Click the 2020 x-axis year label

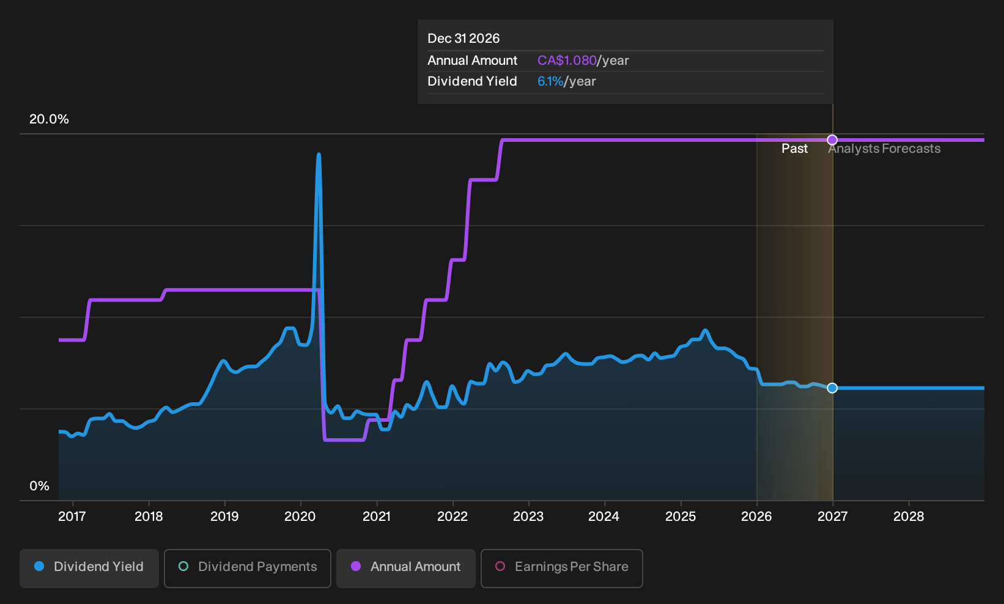pos(300,517)
